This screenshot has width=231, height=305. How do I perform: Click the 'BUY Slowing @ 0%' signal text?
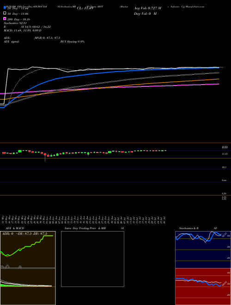pos(73,42)
